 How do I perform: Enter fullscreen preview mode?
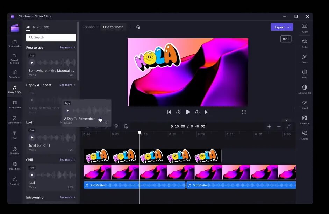coord(244,112)
